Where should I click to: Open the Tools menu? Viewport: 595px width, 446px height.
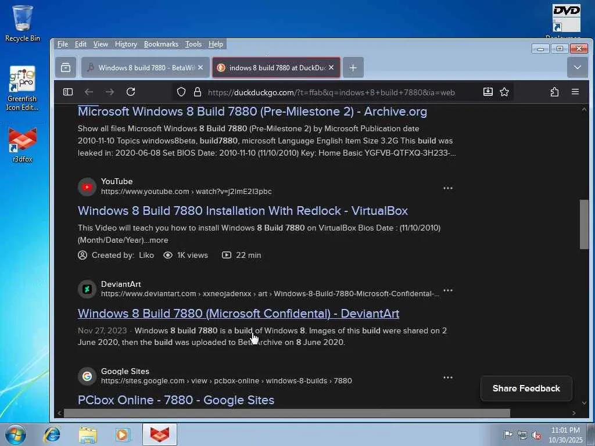pos(193,44)
